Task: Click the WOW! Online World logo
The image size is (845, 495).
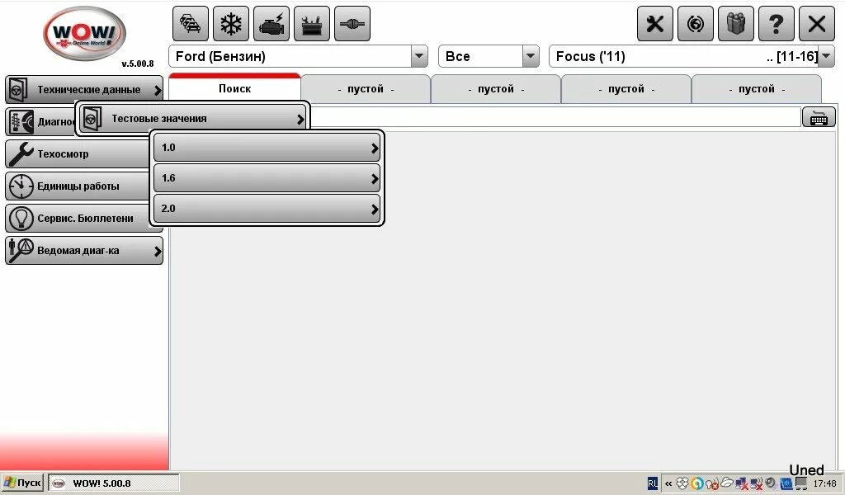Action: [x=85, y=33]
